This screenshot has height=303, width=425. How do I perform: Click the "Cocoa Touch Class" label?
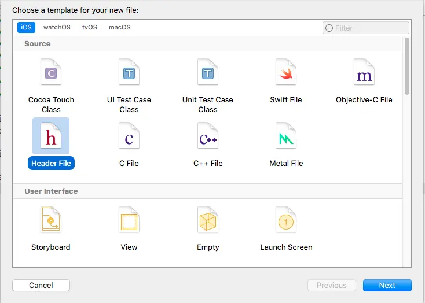click(51, 105)
